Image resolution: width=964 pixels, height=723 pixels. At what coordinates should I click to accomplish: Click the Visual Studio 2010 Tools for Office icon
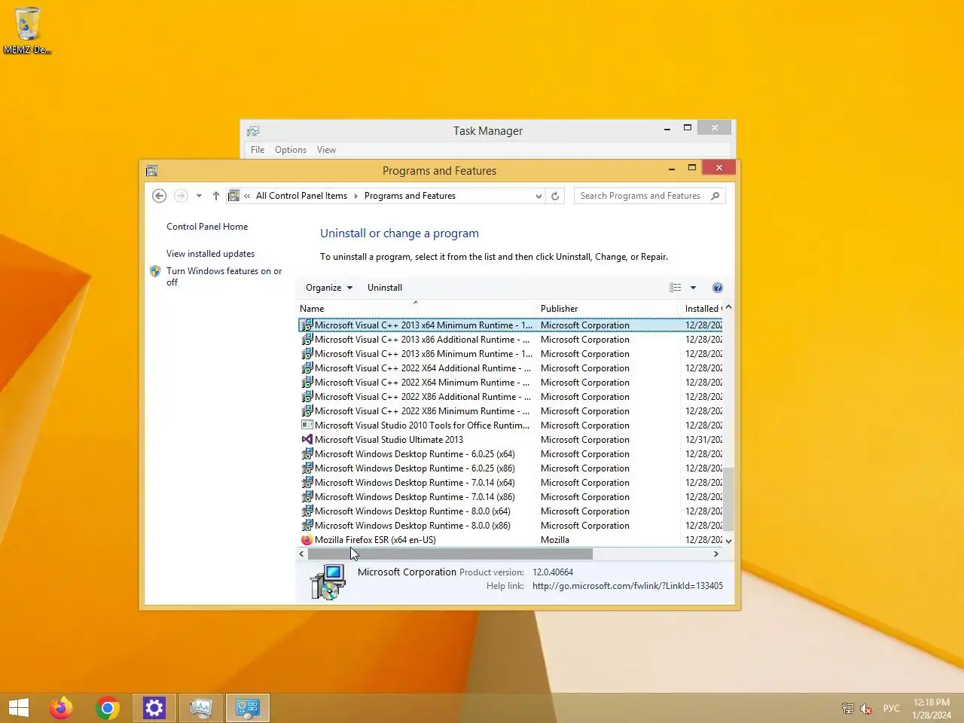(x=307, y=426)
